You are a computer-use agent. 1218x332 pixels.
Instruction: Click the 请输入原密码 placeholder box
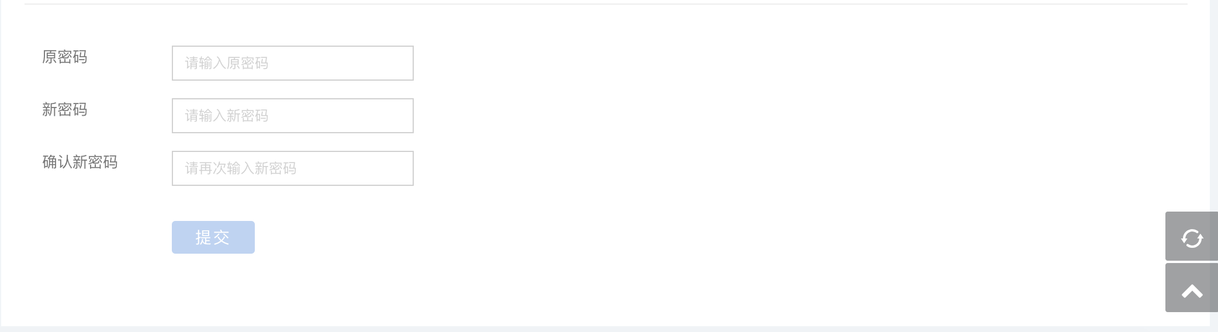tap(292, 63)
